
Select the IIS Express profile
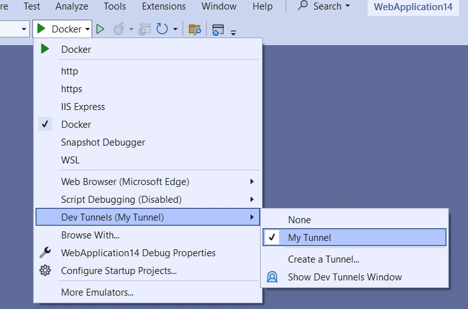[x=148, y=107]
